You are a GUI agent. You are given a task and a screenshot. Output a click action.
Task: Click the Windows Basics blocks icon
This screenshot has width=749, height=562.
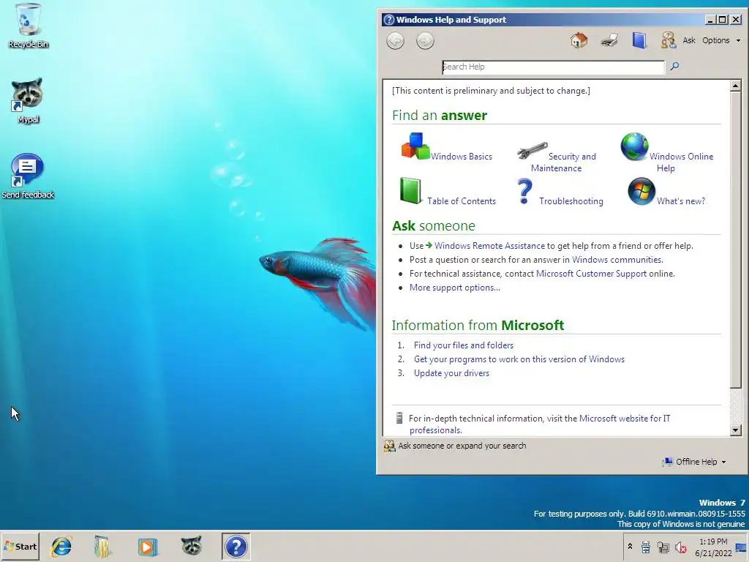pos(415,146)
